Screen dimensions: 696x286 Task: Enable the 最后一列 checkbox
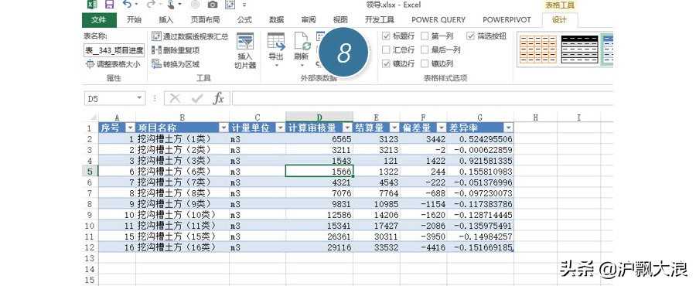[425, 49]
